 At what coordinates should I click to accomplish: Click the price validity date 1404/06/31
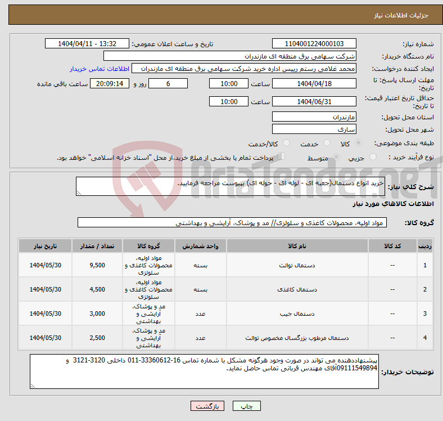314,101
